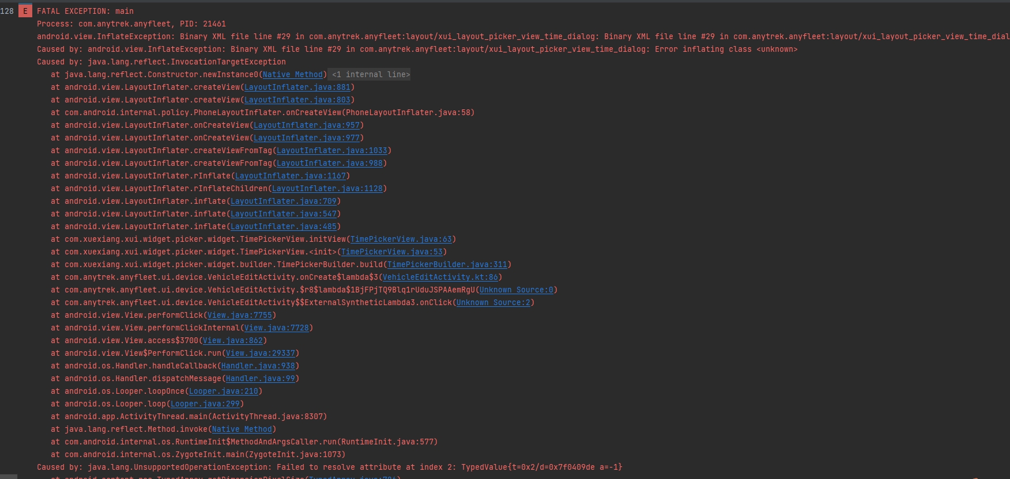Open the first Native Method link after newInstance0
Image resolution: width=1010 pixels, height=479 pixels.
tap(293, 74)
